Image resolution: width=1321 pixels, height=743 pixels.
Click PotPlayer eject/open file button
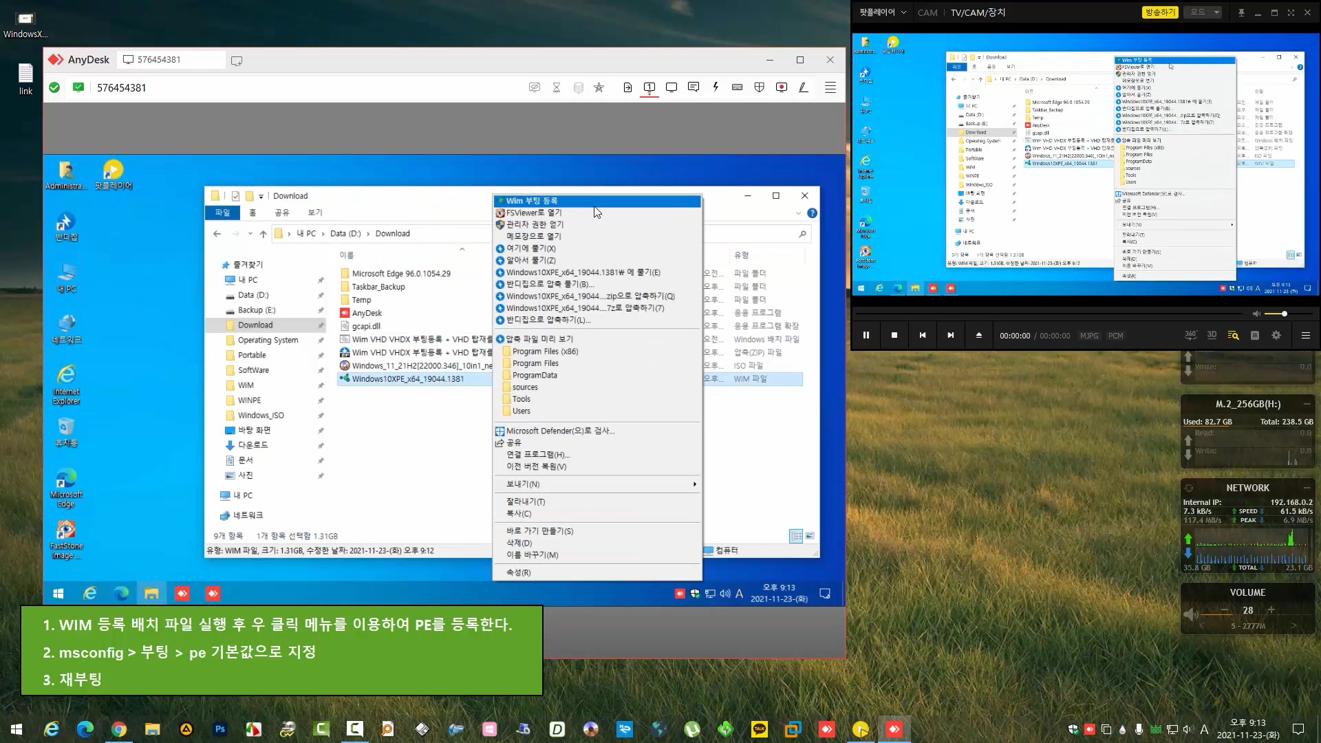pos(979,335)
